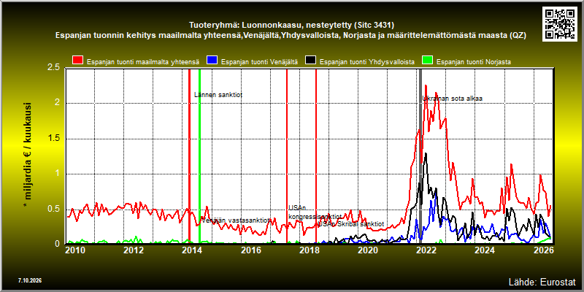This screenshot has height=292, width=584.
Task: Click the gray vertical war-start marker line
Action: coord(421,156)
